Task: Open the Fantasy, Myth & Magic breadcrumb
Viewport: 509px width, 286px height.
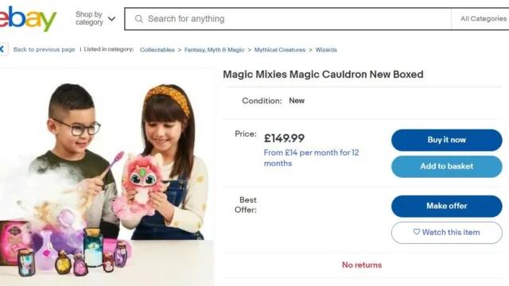Action: [x=214, y=49]
